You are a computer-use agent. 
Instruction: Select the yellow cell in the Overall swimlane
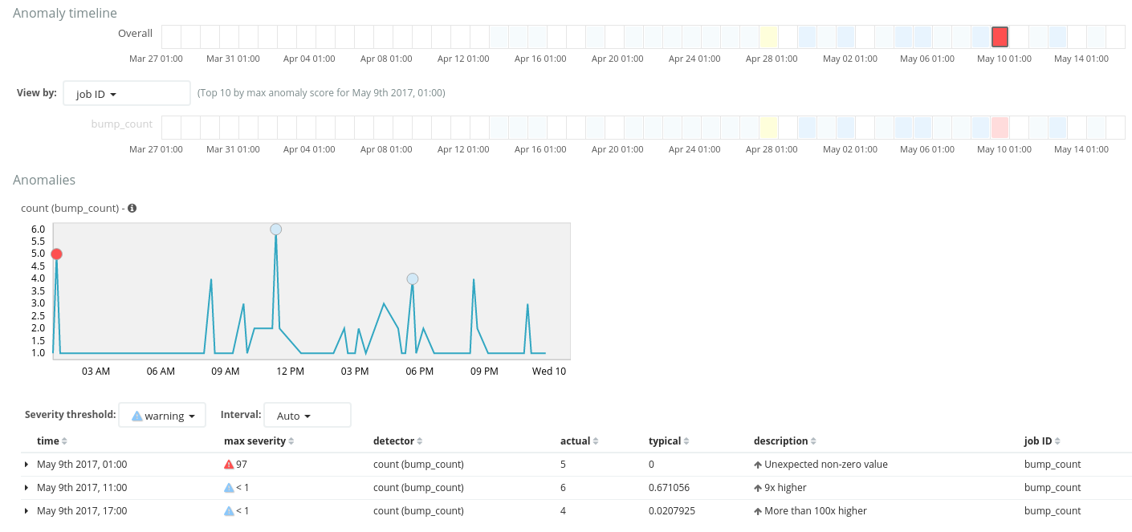tap(768, 37)
